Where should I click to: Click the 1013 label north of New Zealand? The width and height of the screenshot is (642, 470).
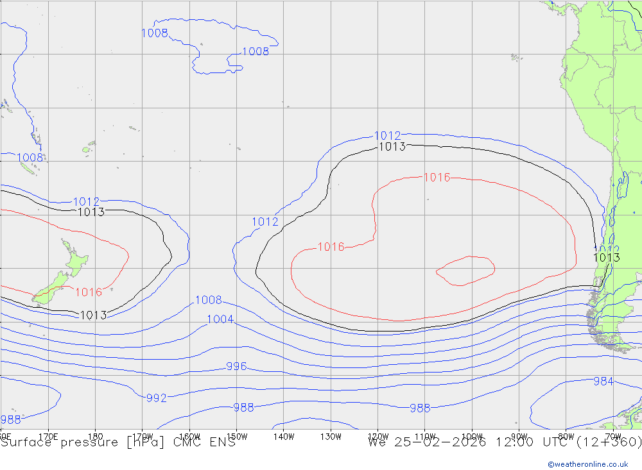(x=91, y=212)
